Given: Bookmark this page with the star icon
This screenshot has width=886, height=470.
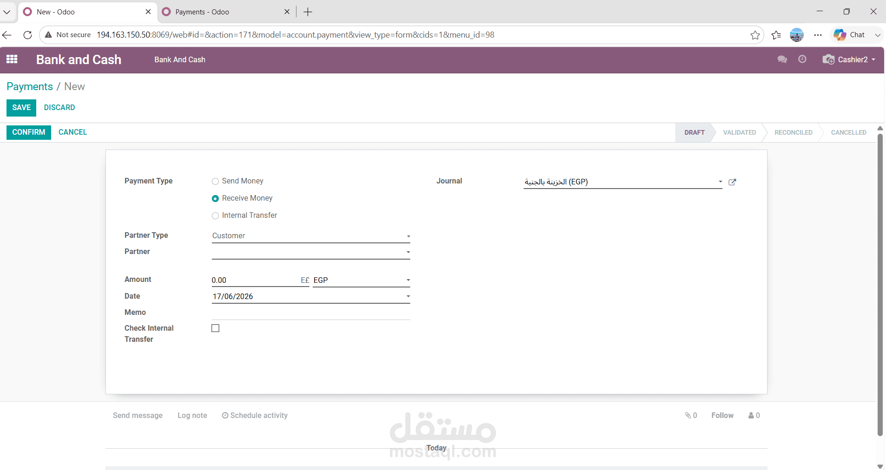Looking at the screenshot, I should (x=755, y=35).
